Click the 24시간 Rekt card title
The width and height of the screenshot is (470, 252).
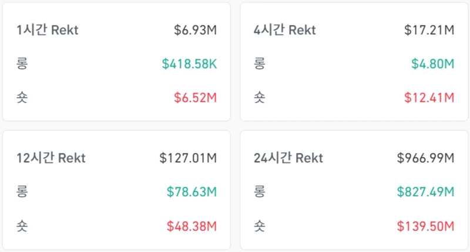tap(288, 158)
